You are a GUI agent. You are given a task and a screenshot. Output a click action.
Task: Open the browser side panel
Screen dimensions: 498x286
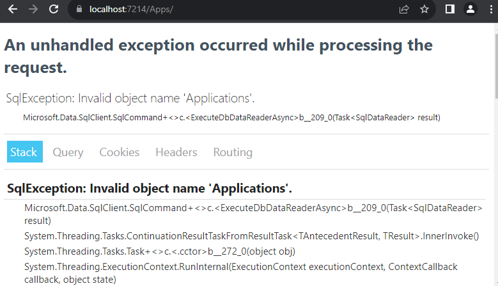coord(450,10)
